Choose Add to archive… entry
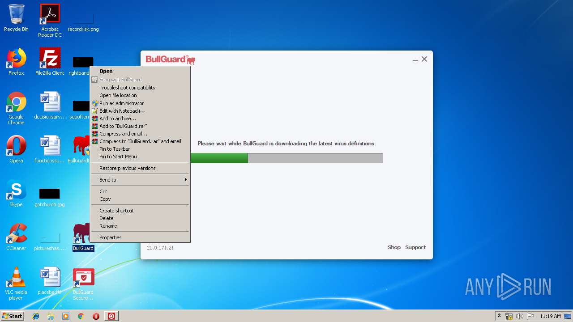This screenshot has height=322, width=573. [x=140, y=119]
